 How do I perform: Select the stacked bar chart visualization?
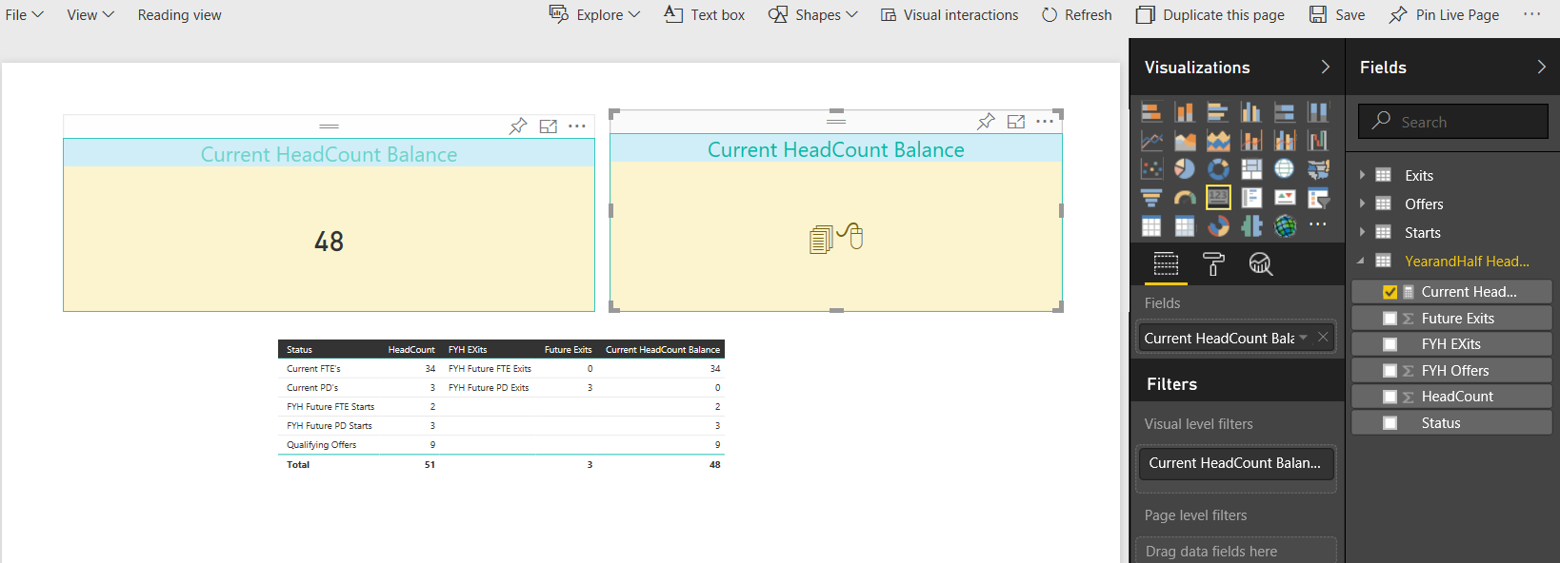[1151, 112]
